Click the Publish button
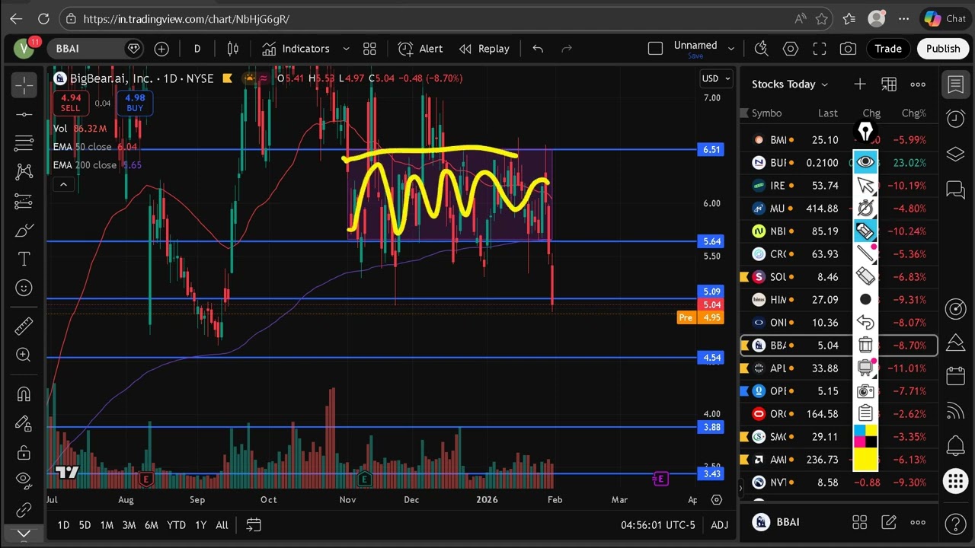The height and width of the screenshot is (548, 975). pos(943,49)
